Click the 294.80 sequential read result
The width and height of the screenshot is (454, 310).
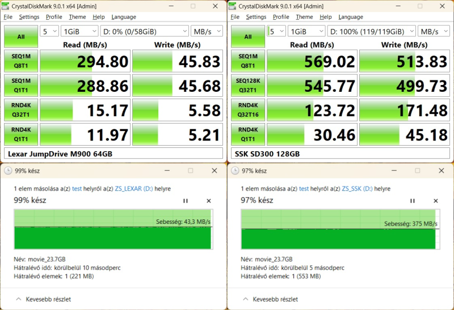85,61
